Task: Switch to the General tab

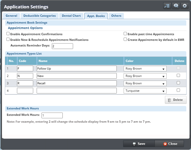Action: (11, 16)
